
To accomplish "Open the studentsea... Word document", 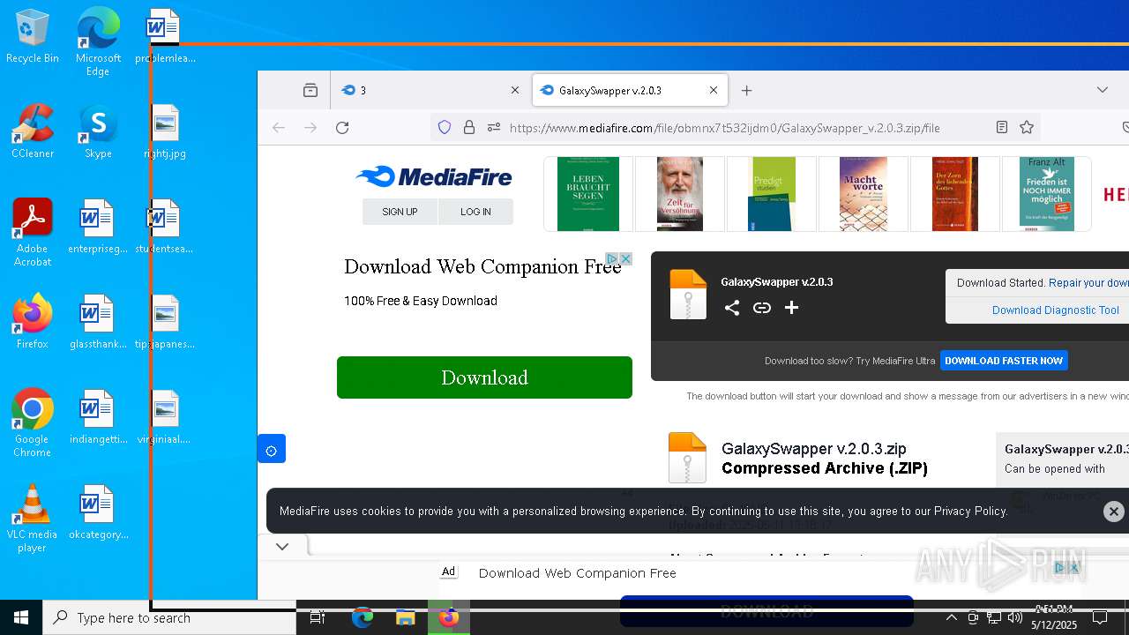I will (165, 228).
